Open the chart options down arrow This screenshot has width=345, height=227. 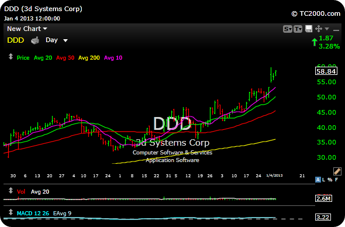327,29
